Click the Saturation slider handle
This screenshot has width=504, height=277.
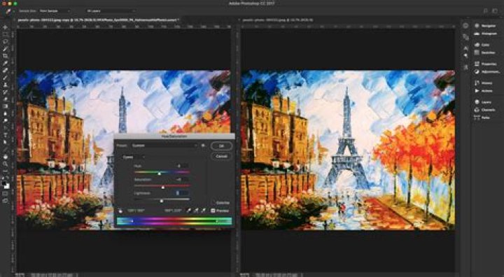(x=162, y=187)
